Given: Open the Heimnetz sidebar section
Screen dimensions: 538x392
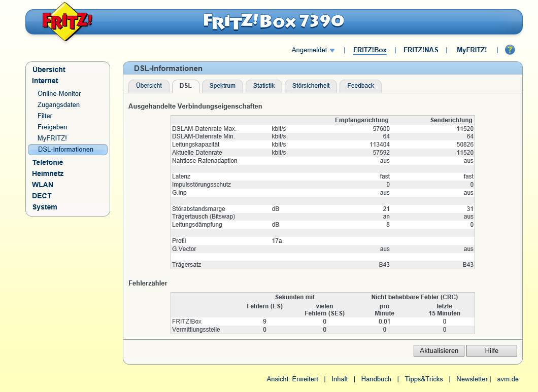Looking at the screenshot, I should (x=48, y=173).
